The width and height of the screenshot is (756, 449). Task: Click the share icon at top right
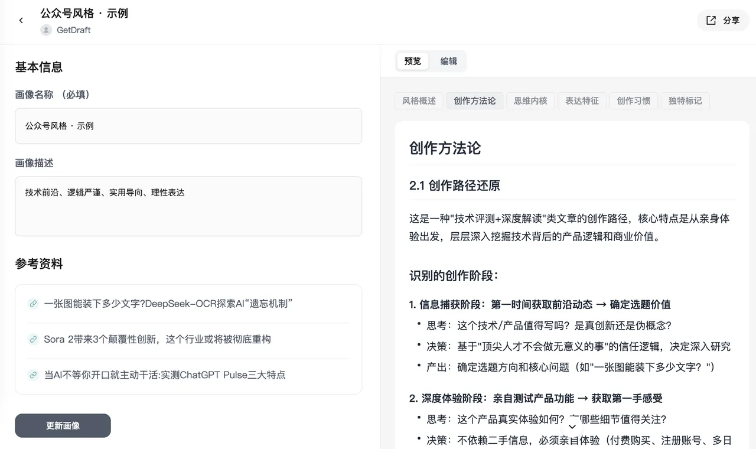(x=711, y=21)
